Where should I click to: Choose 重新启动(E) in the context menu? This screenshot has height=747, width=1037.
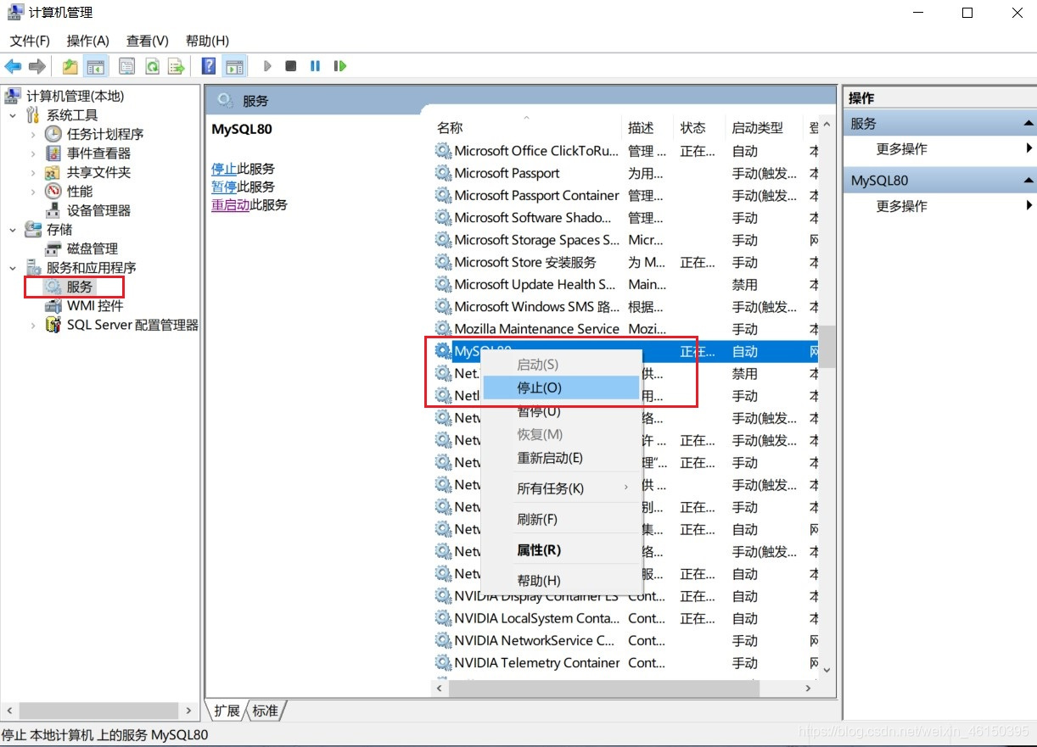(560, 458)
